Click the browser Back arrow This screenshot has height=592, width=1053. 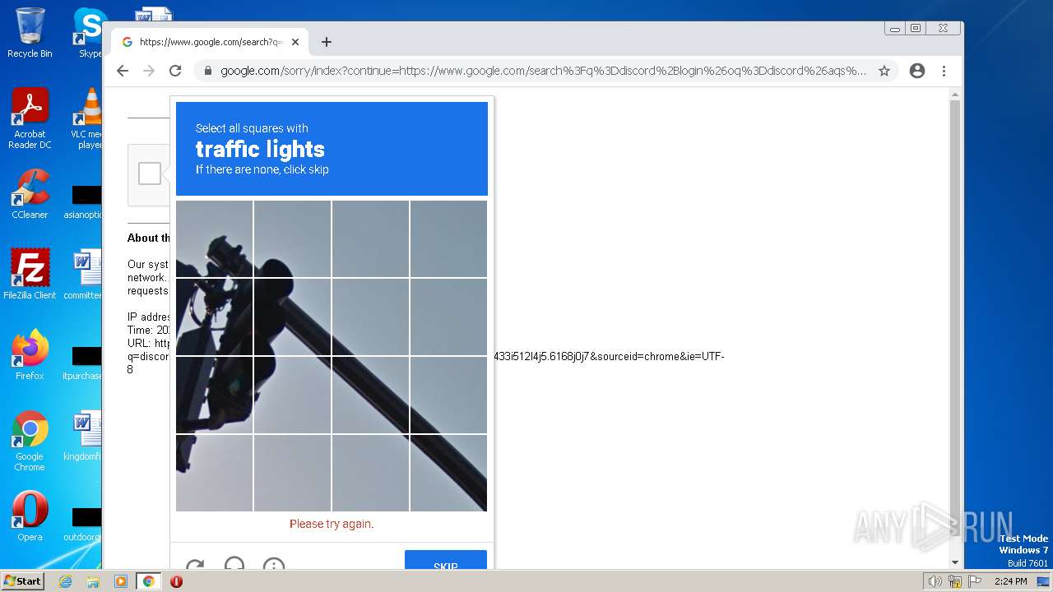tap(123, 71)
